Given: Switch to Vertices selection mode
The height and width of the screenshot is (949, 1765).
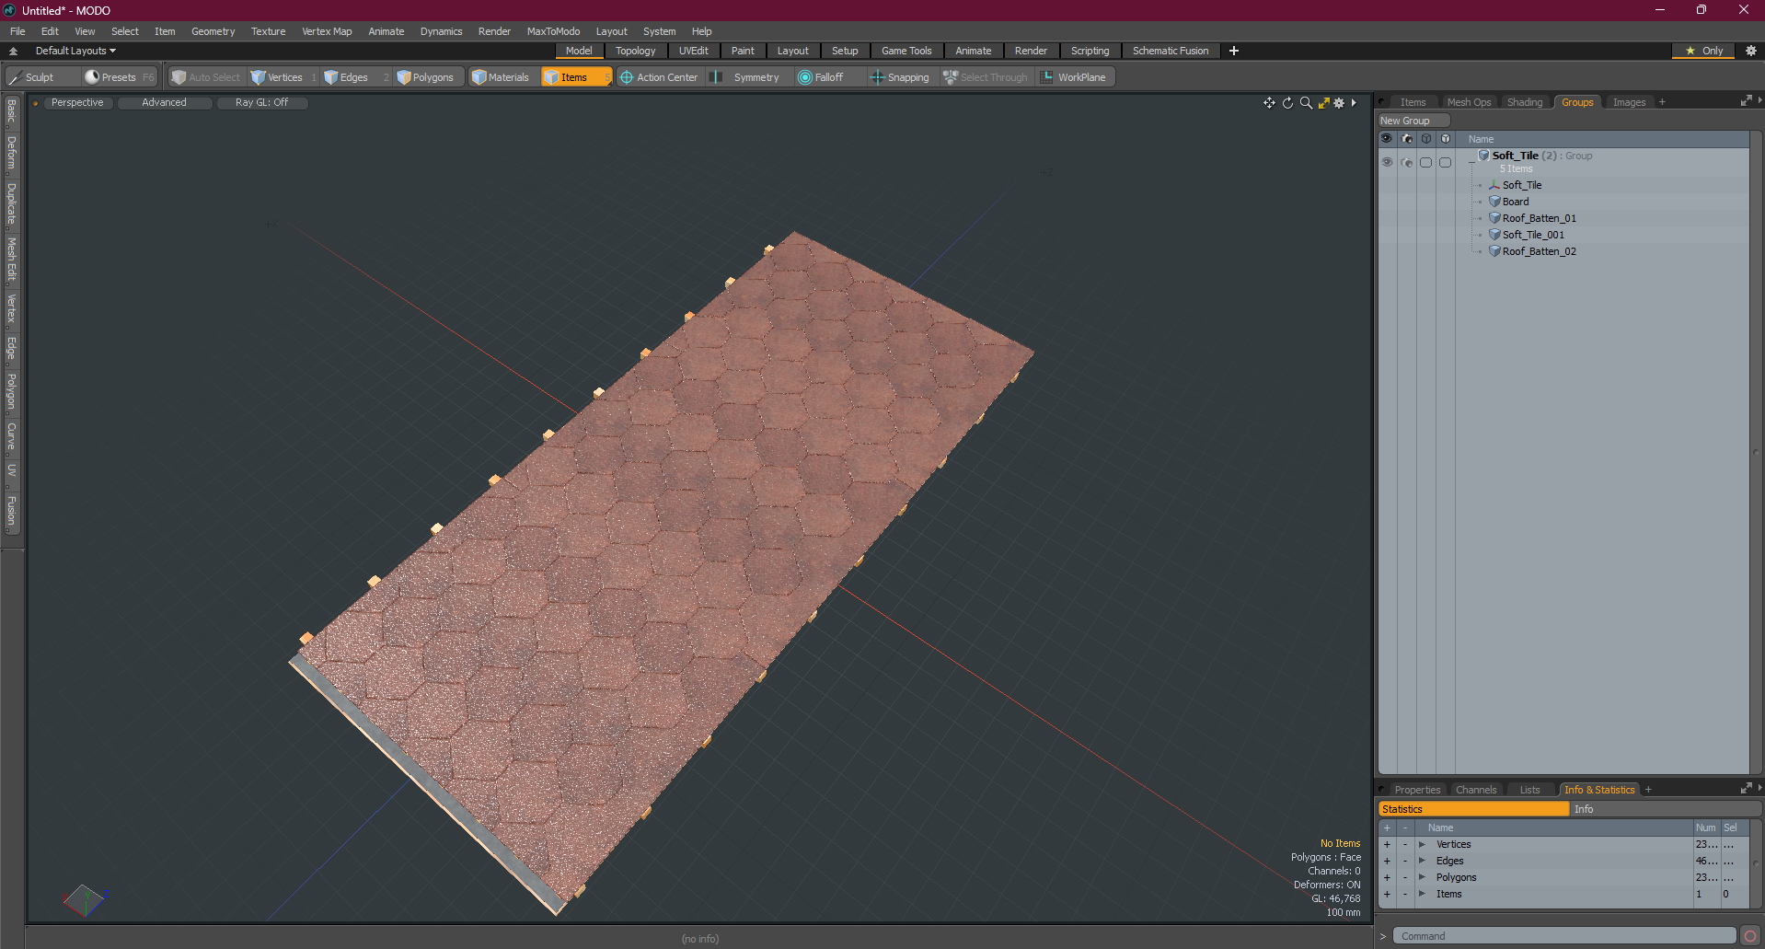Looking at the screenshot, I should click(x=283, y=77).
